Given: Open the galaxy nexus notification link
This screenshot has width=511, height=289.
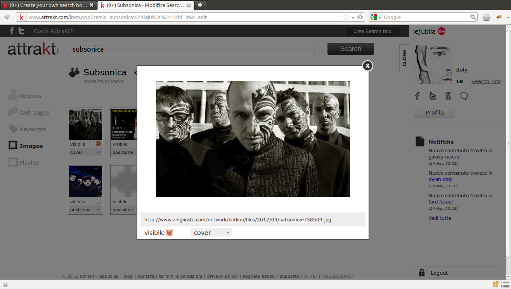Looking at the screenshot, I should 444,157.
